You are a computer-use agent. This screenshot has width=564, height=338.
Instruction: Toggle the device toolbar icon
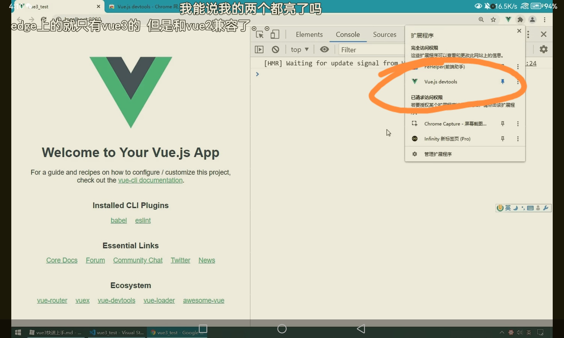click(275, 35)
